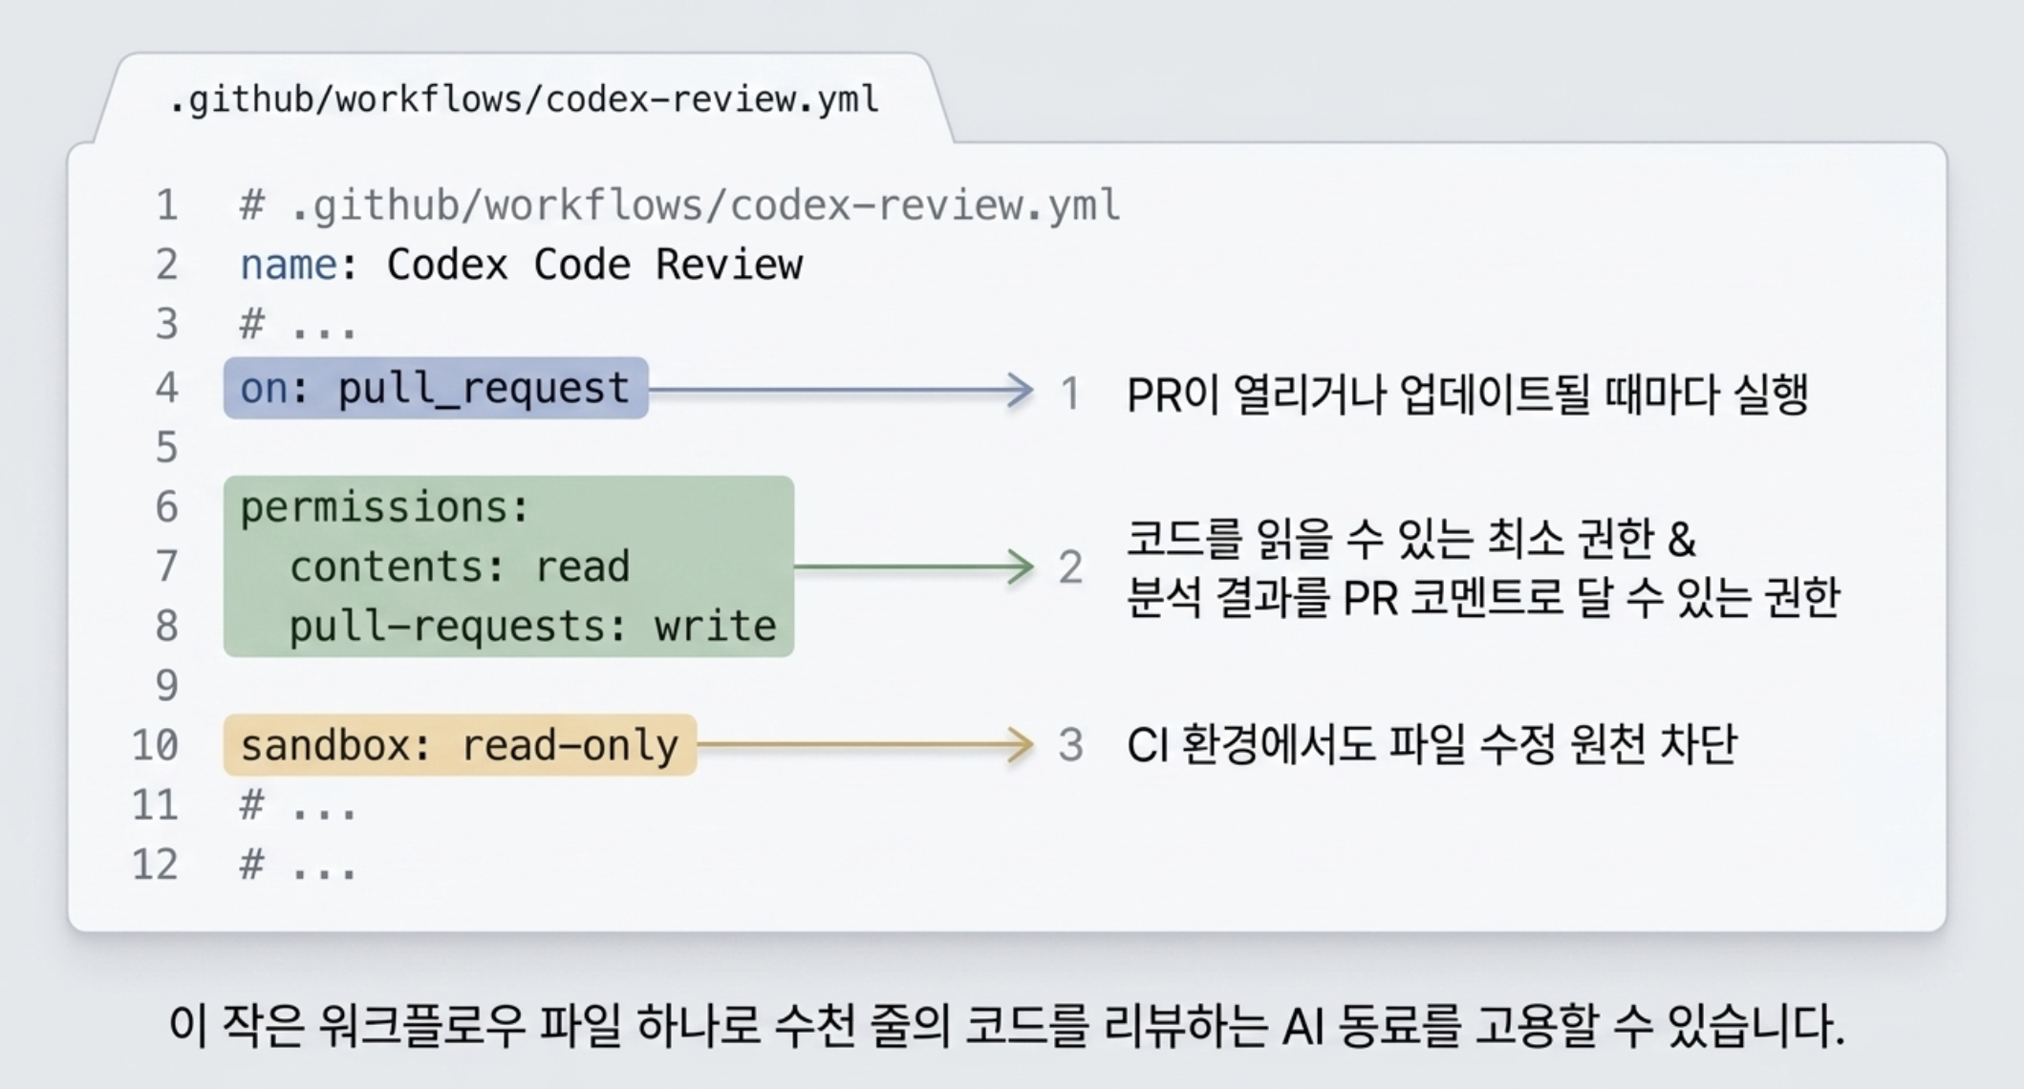Click the explanation 'CI 환경에서도 파일 수정 원천 차단'

point(1432,744)
